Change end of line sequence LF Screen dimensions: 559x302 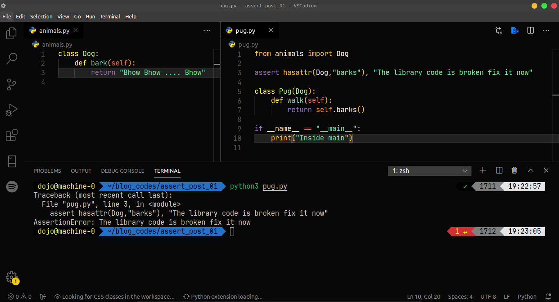(507, 297)
